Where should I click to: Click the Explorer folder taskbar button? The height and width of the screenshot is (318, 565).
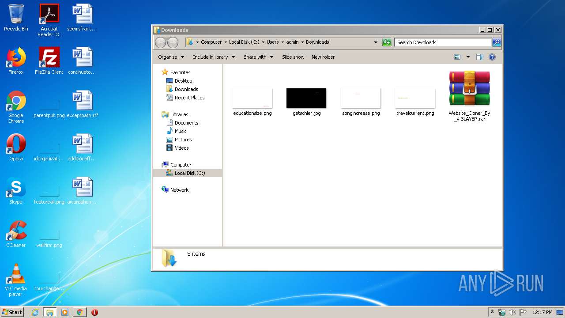[50, 312]
